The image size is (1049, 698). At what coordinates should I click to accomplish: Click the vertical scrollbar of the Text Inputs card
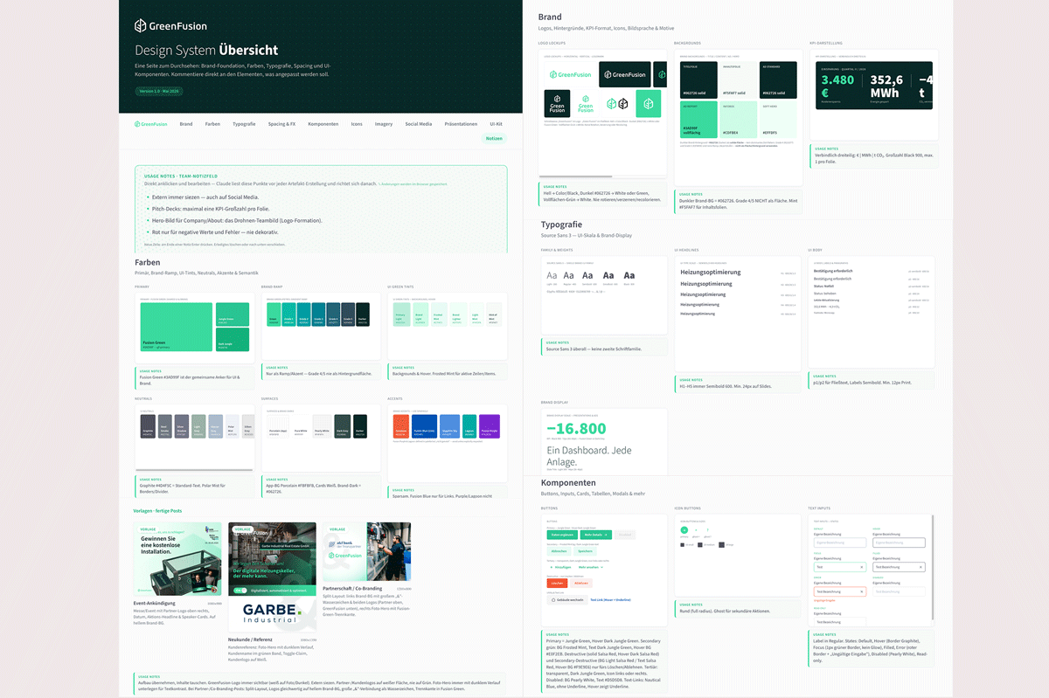pyautogui.click(x=933, y=568)
